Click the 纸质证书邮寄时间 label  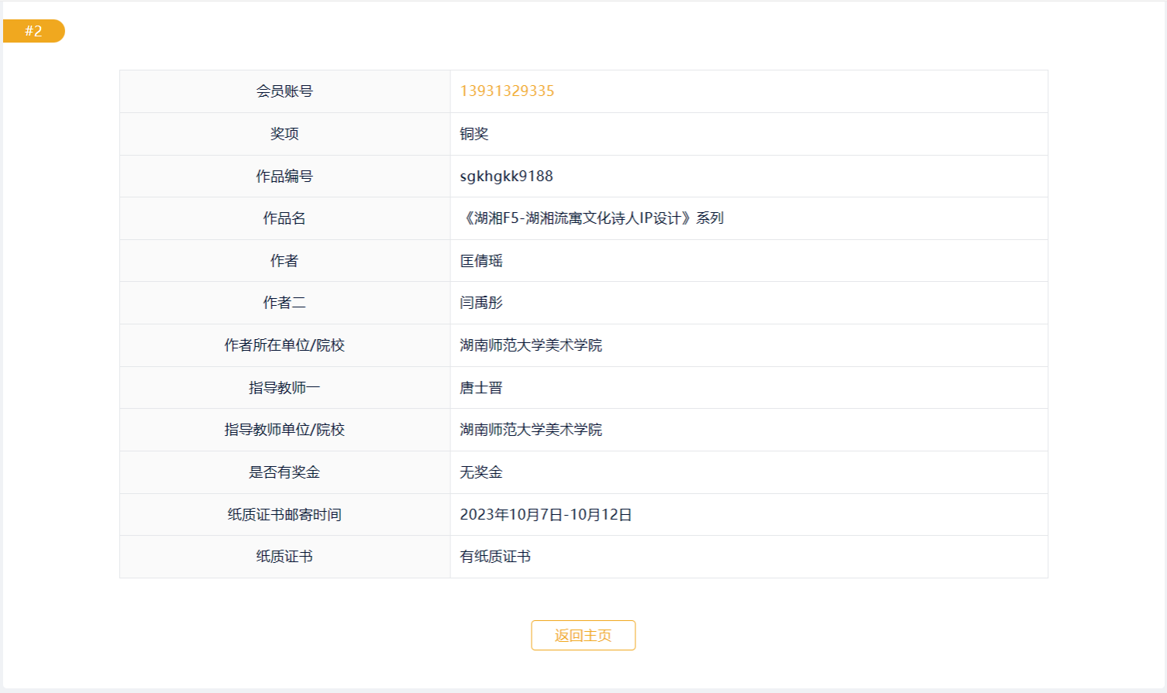click(284, 515)
